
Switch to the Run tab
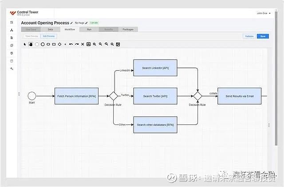tap(89, 30)
